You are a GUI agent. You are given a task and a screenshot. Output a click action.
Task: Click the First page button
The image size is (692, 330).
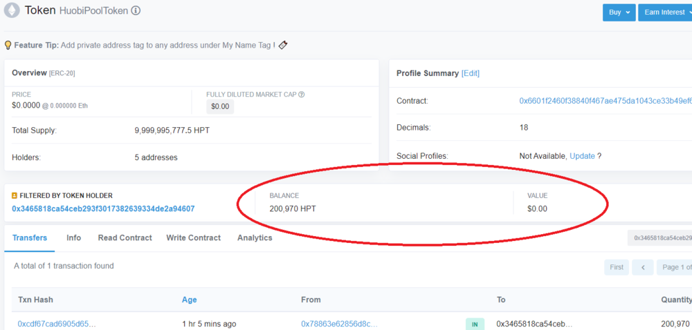617,267
